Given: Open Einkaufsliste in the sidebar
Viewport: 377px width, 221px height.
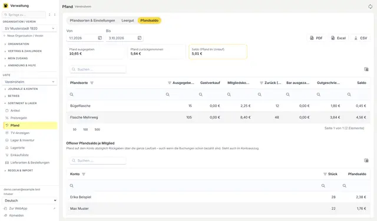Looking at the screenshot, I should pyautogui.click(x=30, y=155).
